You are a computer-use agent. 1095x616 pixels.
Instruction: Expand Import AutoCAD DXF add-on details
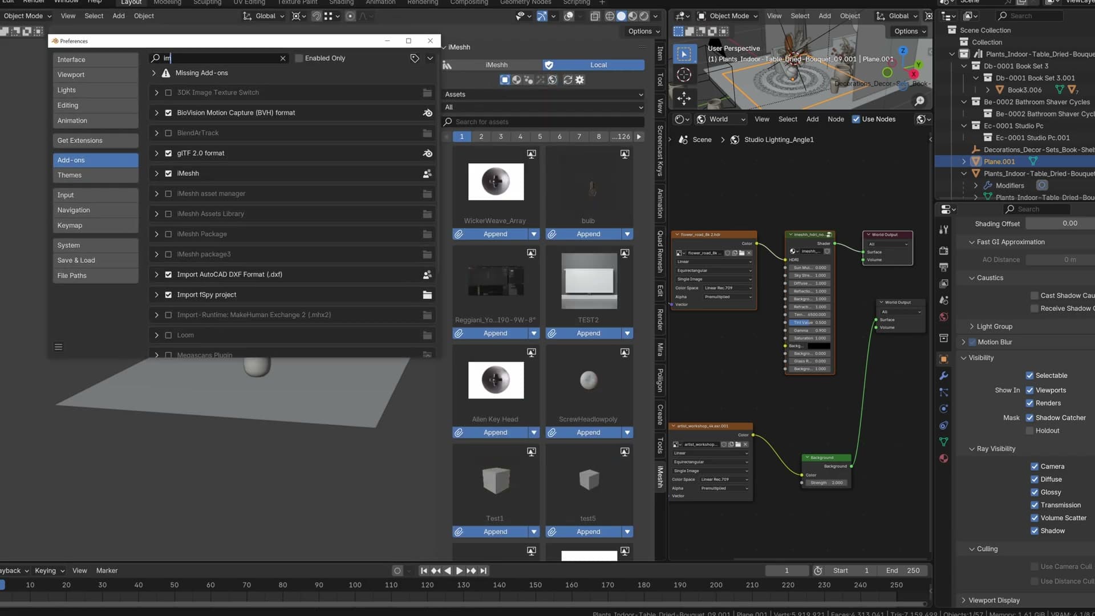click(x=156, y=274)
